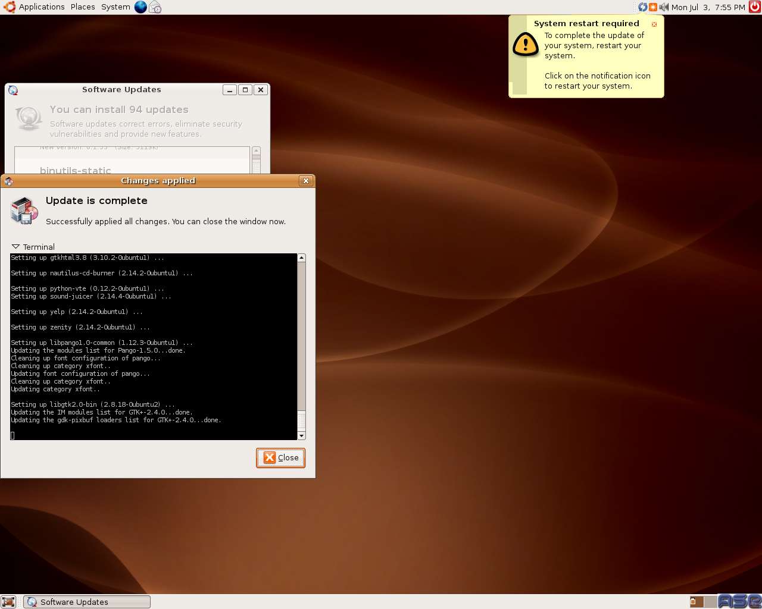Open the Places menu

coord(83,7)
